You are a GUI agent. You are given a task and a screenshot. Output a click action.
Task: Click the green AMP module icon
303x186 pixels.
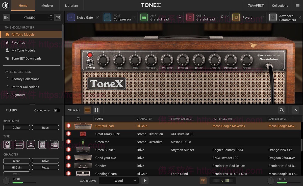click(144, 17)
